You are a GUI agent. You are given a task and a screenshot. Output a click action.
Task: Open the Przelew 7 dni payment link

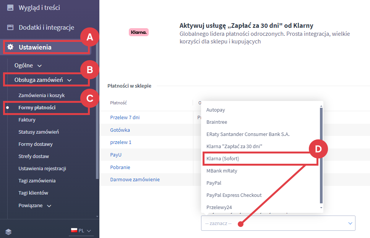click(125, 118)
